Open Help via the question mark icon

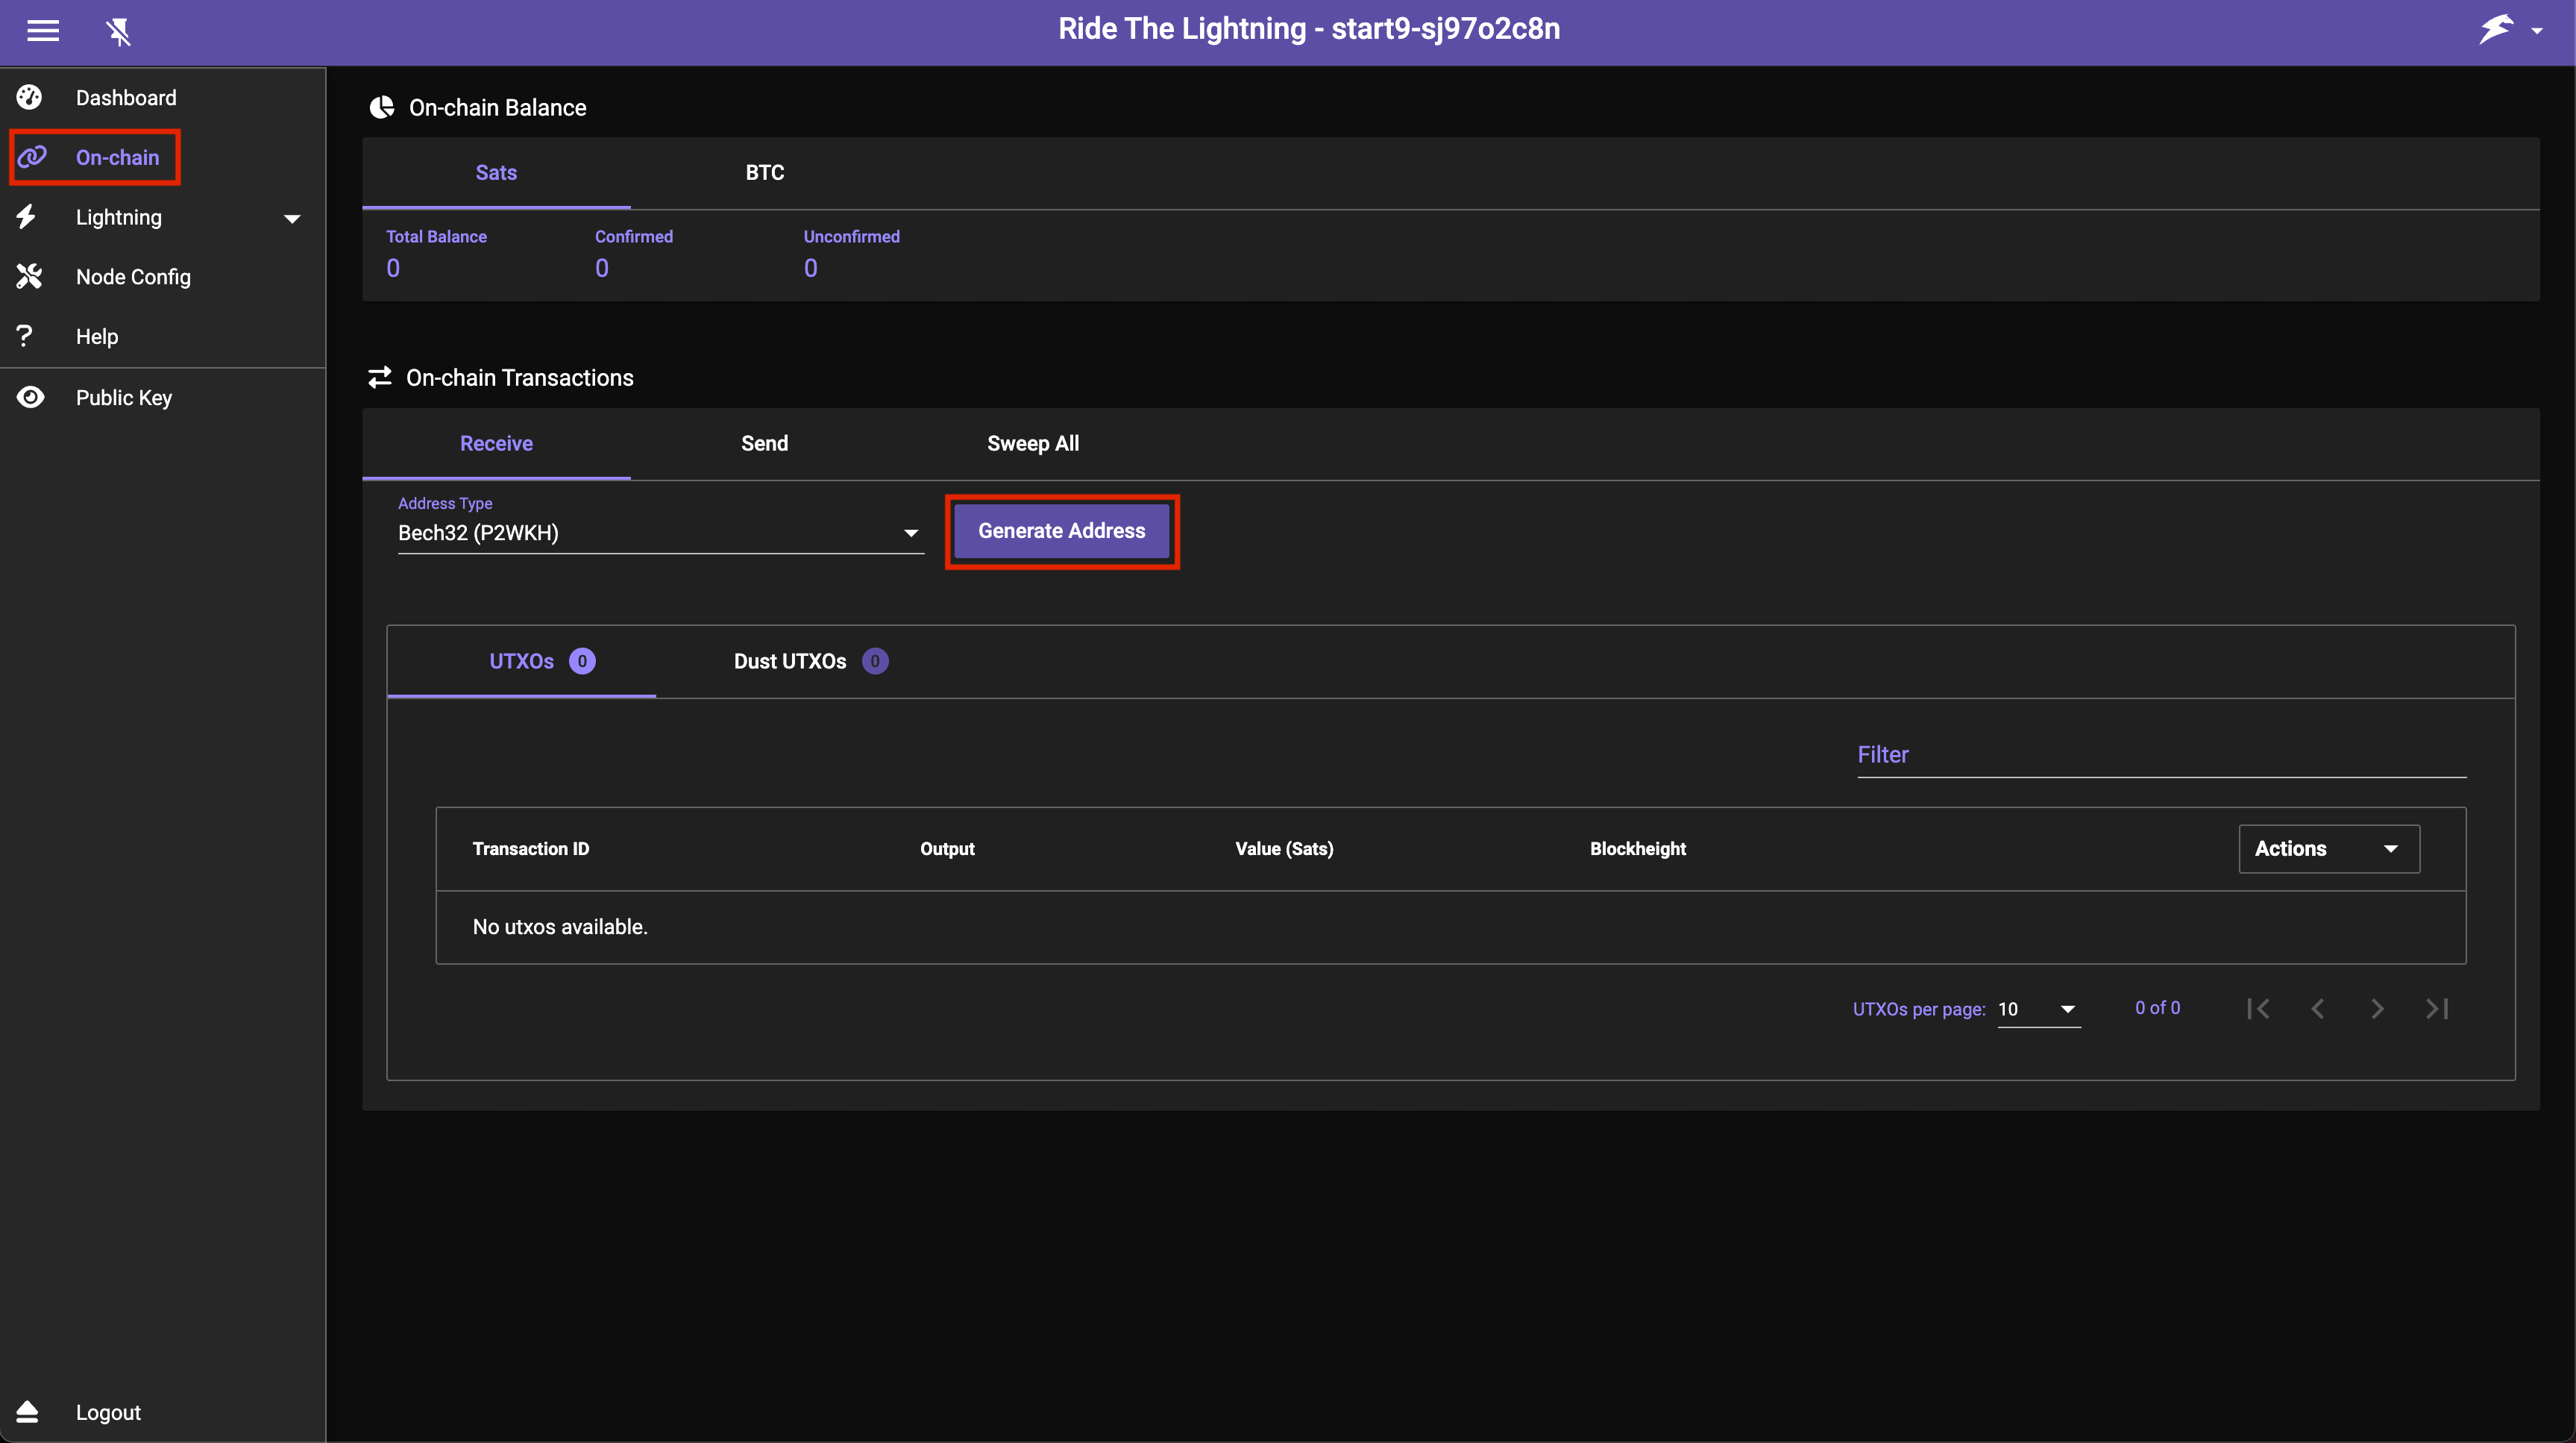pos(25,335)
